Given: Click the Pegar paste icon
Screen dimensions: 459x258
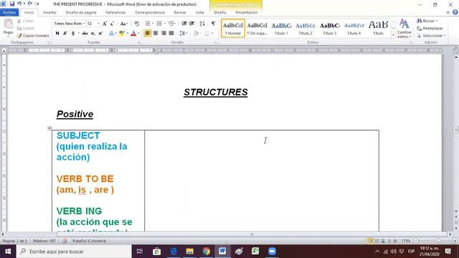Looking at the screenshot, I should point(8,24).
